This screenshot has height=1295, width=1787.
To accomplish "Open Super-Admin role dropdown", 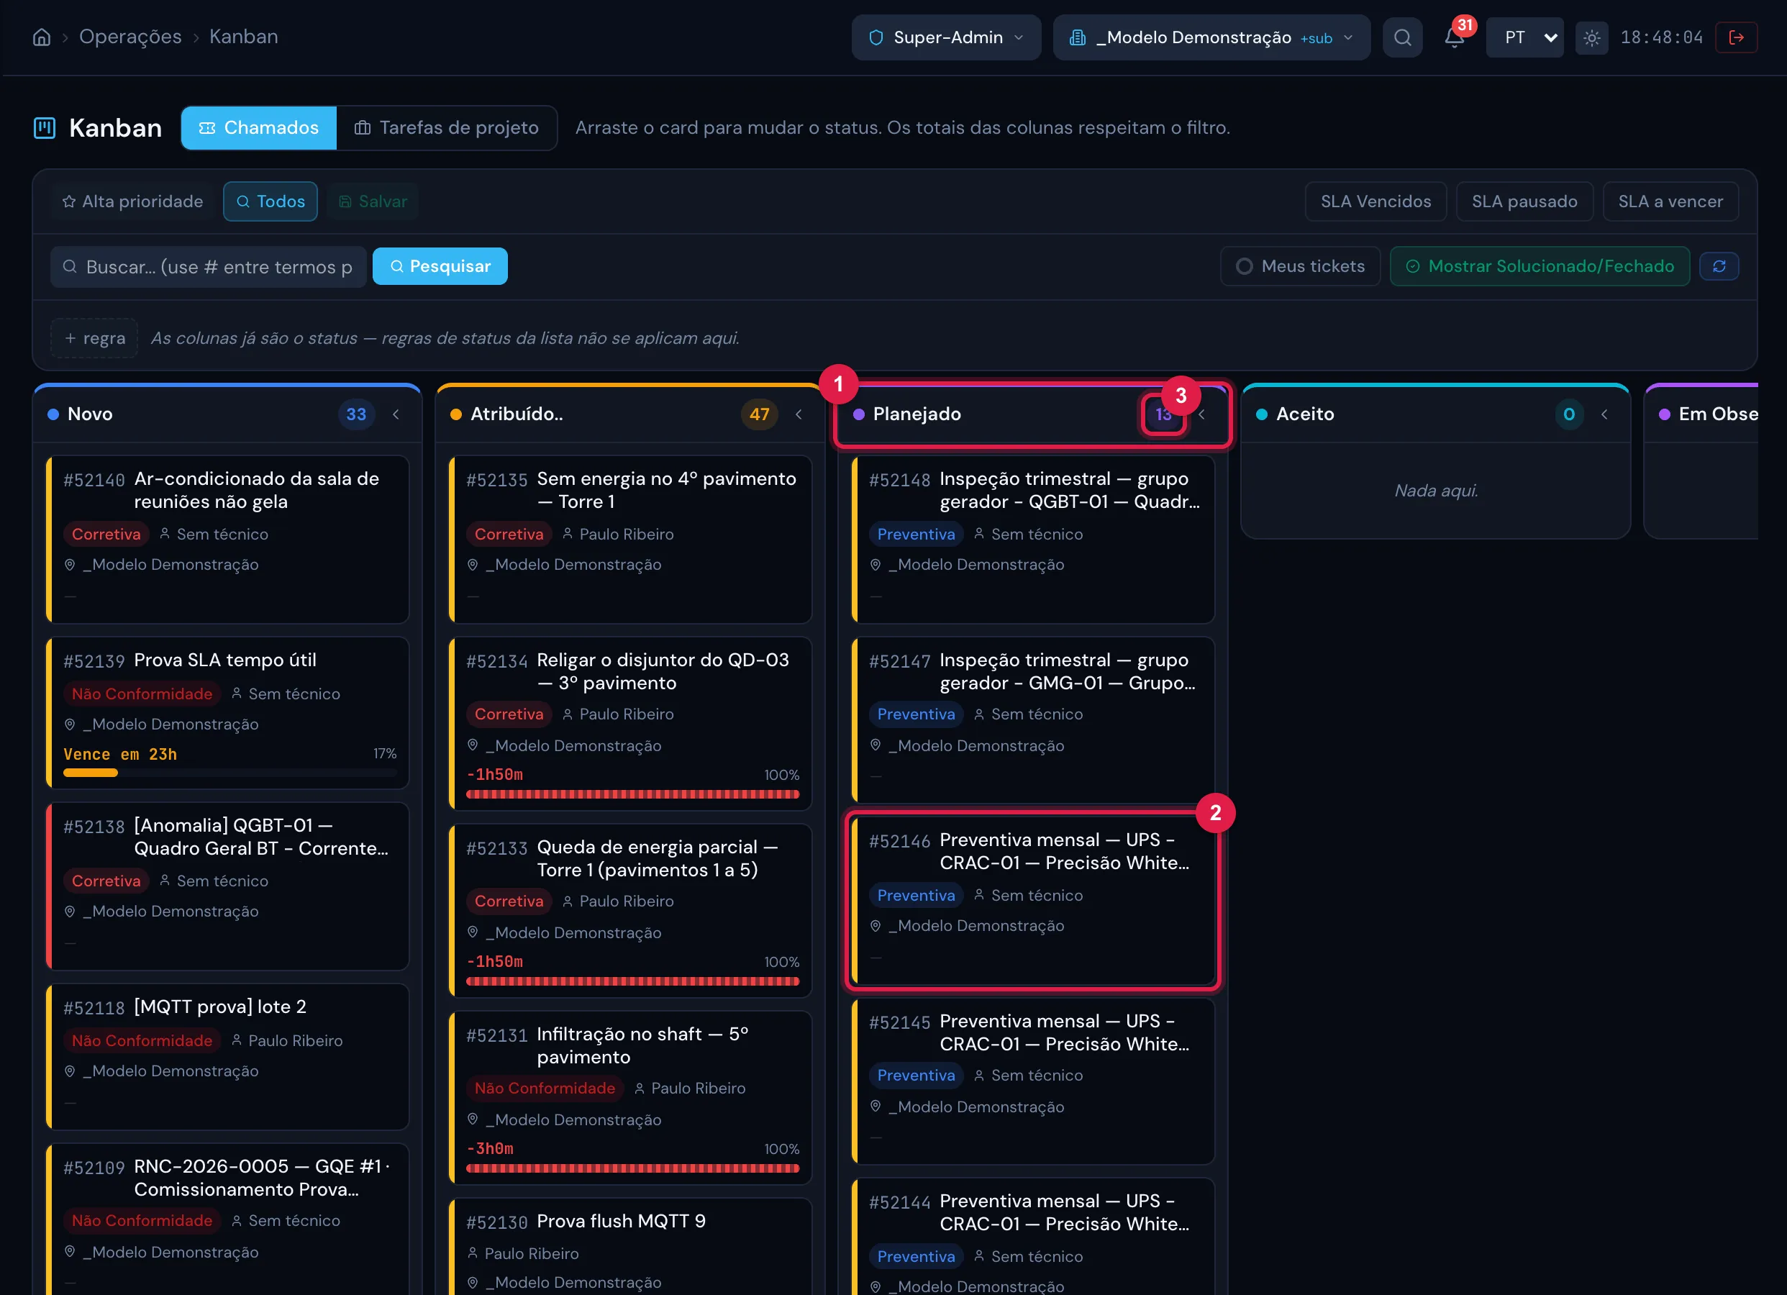I will click(945, 37).
